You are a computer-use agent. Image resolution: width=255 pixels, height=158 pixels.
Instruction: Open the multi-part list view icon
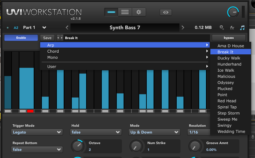click(125, 12)
